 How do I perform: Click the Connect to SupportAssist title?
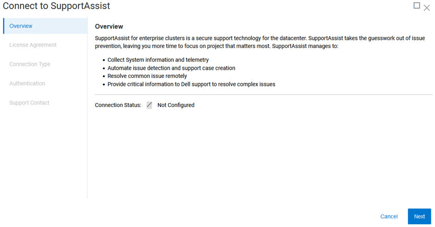[x=56, y=6]
